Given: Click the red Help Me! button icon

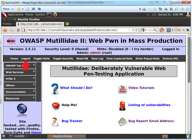Looking at the screenshot, I should (56, 106).
